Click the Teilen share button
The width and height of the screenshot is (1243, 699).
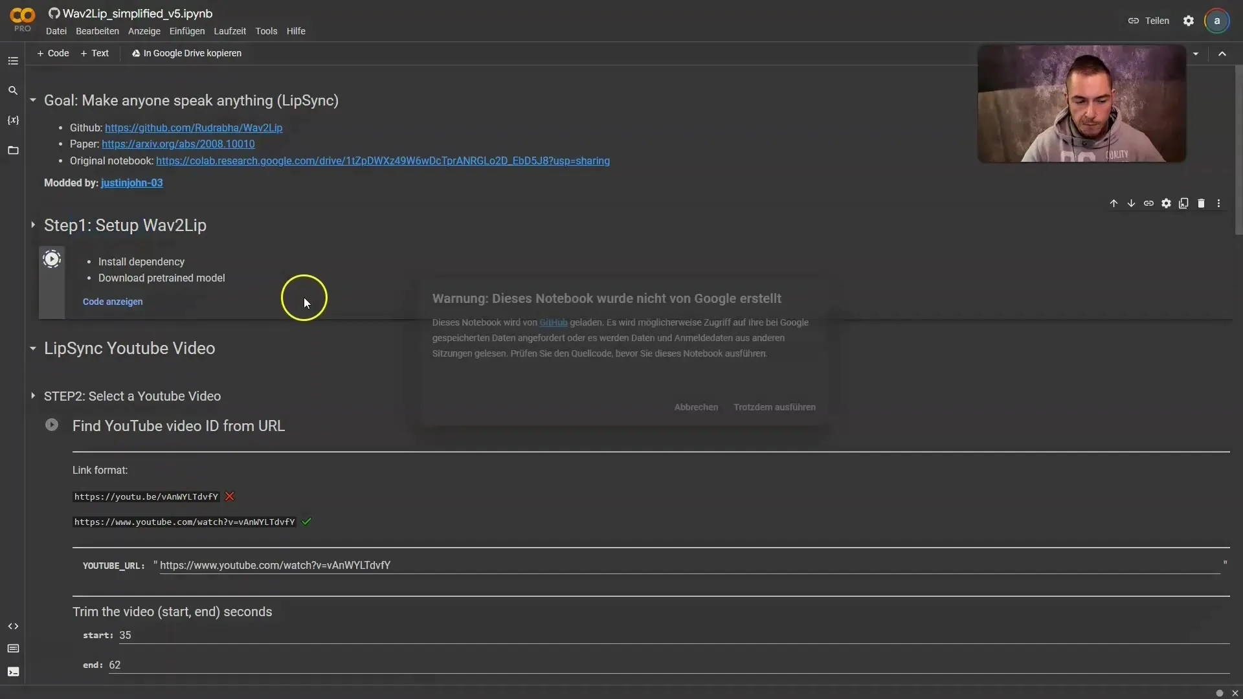[1148, 21]
